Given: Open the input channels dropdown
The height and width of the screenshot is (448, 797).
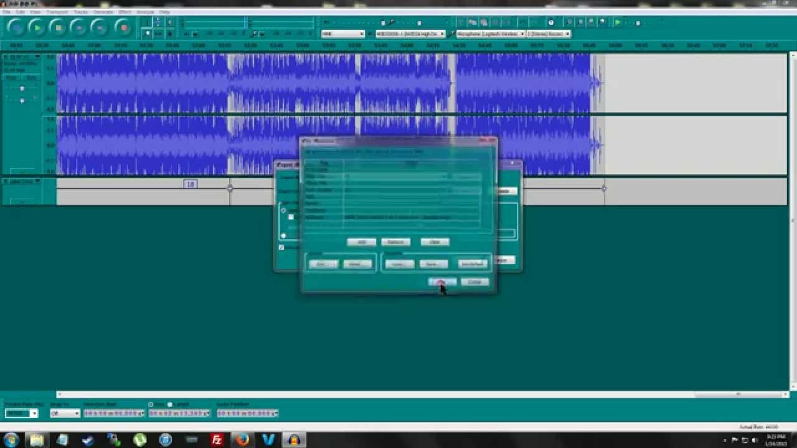Looking at the screenshot, I should pos(549,34).
